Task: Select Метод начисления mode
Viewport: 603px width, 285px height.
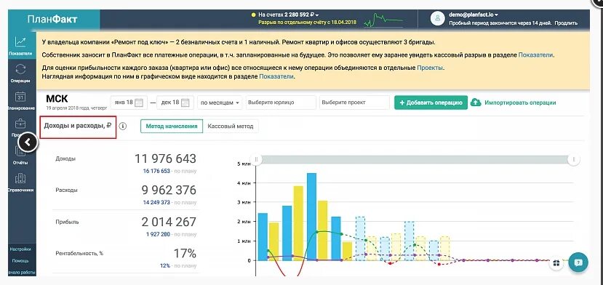Action: point(172,127)
